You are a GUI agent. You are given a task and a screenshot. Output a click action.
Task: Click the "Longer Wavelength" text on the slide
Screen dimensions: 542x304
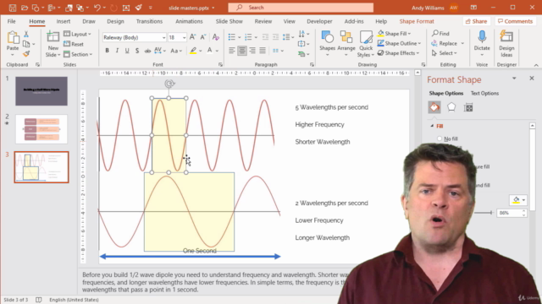322,237
